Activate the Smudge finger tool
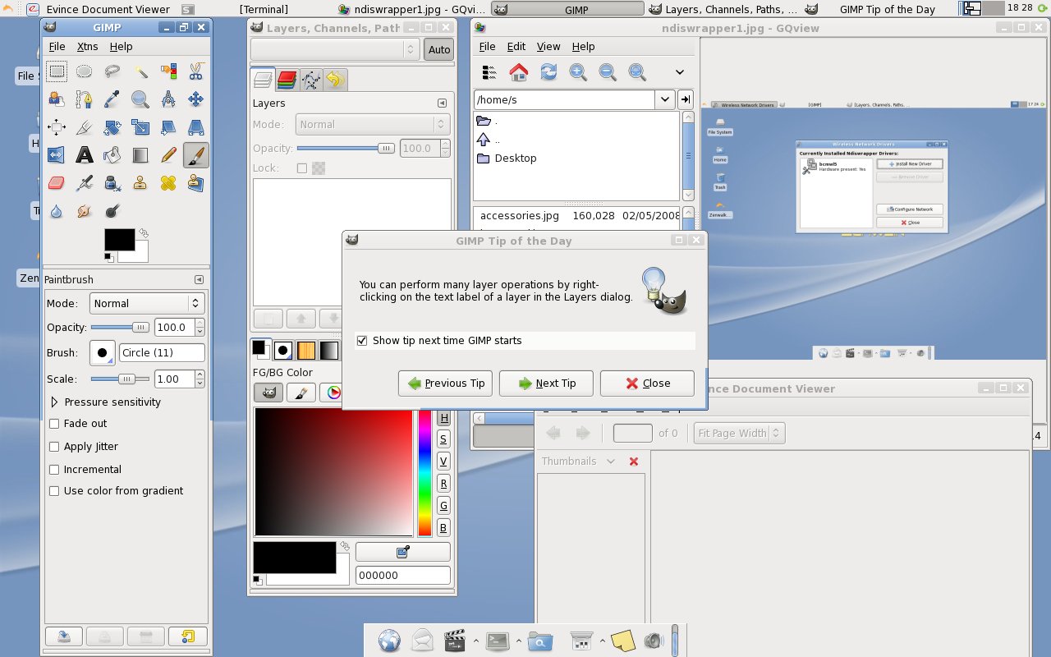Viewport: 1051px width, 657px height. 85,210
